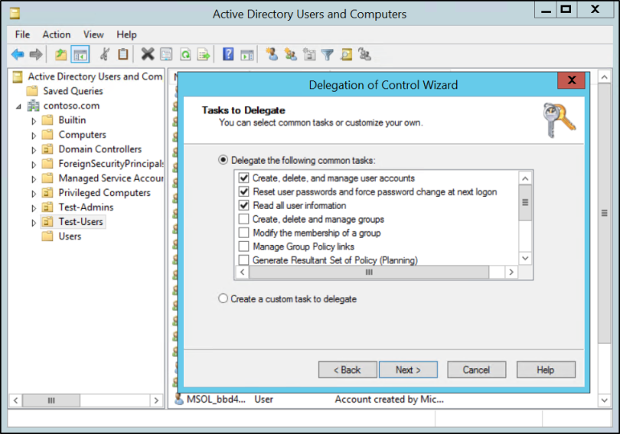
Task: Check Generate Resultant Set of Policy (Planning)
Action: point(244,260)
